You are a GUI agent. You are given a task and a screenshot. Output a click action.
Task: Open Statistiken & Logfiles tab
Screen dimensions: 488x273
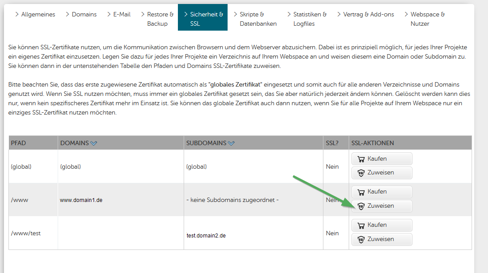point(307,19)
